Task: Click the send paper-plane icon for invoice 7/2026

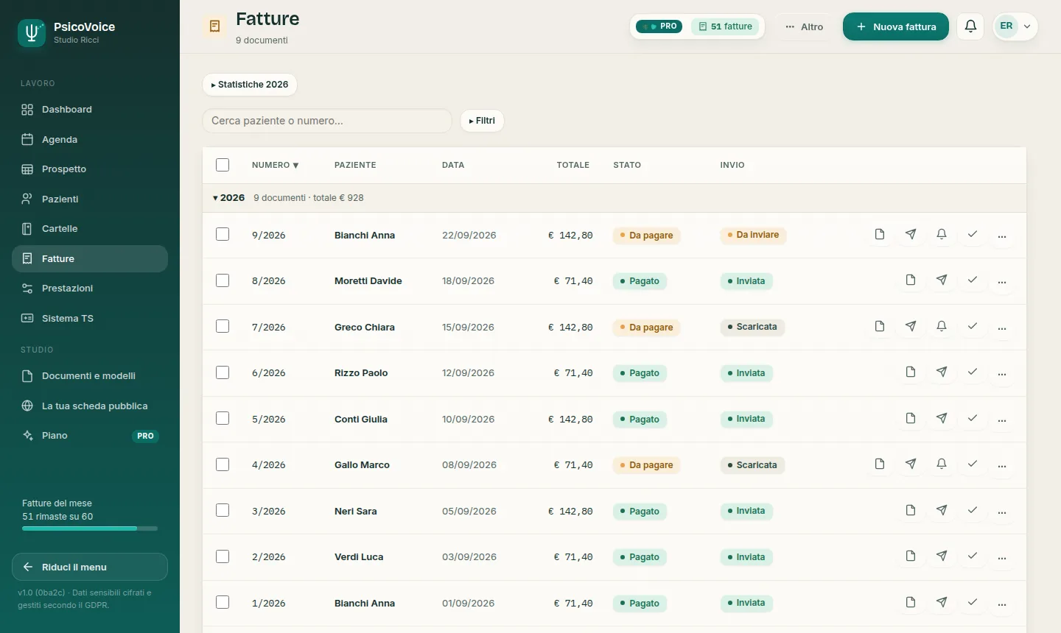Action: pyautogui.click(x=911, y=326)
